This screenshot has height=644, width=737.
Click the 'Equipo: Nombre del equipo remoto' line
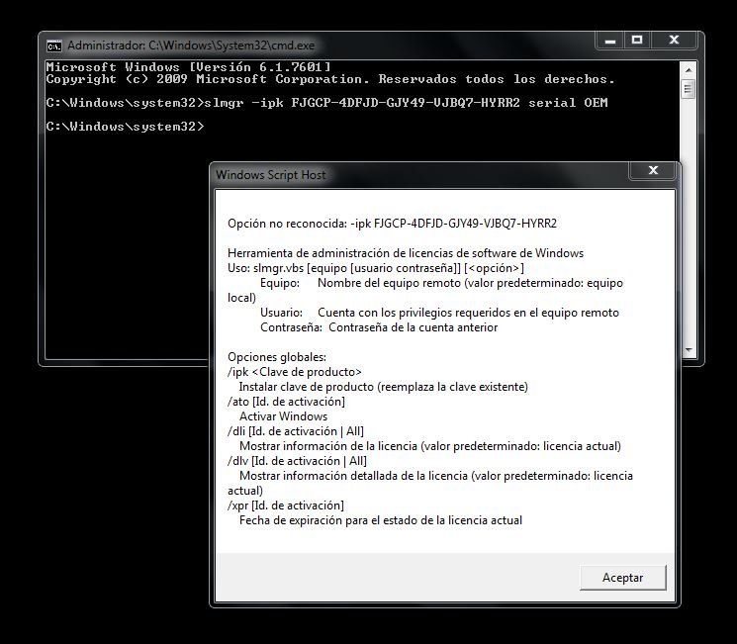(441, 283)
